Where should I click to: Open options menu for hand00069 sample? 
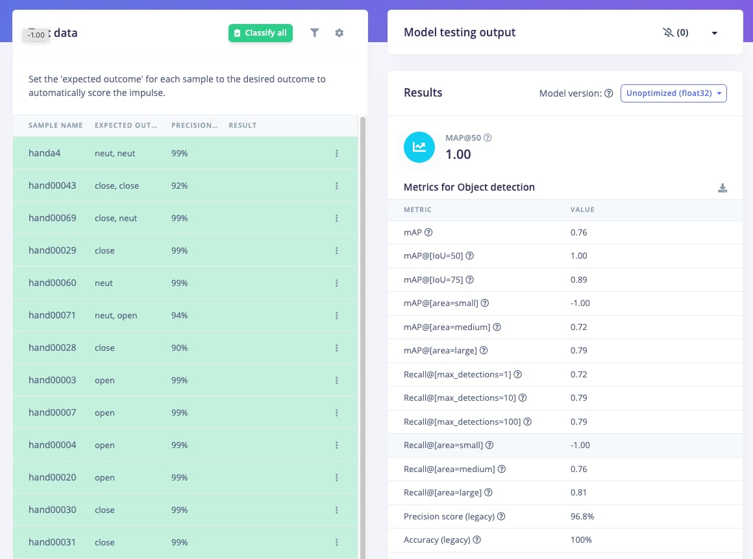pyautogui.click(x=337, y=218)
